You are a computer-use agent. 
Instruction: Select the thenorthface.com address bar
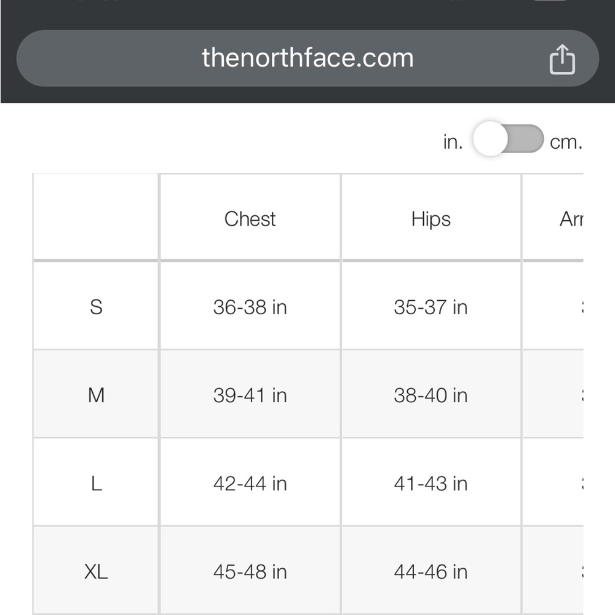click(307, 58)
